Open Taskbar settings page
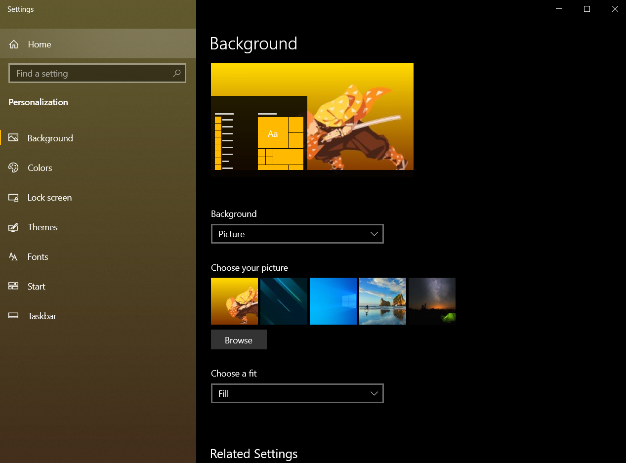 click(x=98, y=316)
